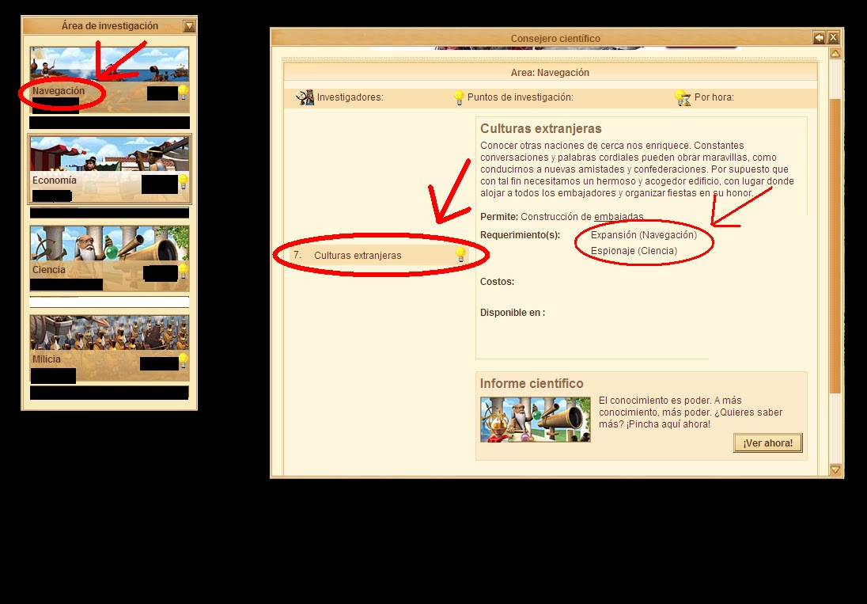
Task: Open the Milicia research area
Action: (109, 348)
